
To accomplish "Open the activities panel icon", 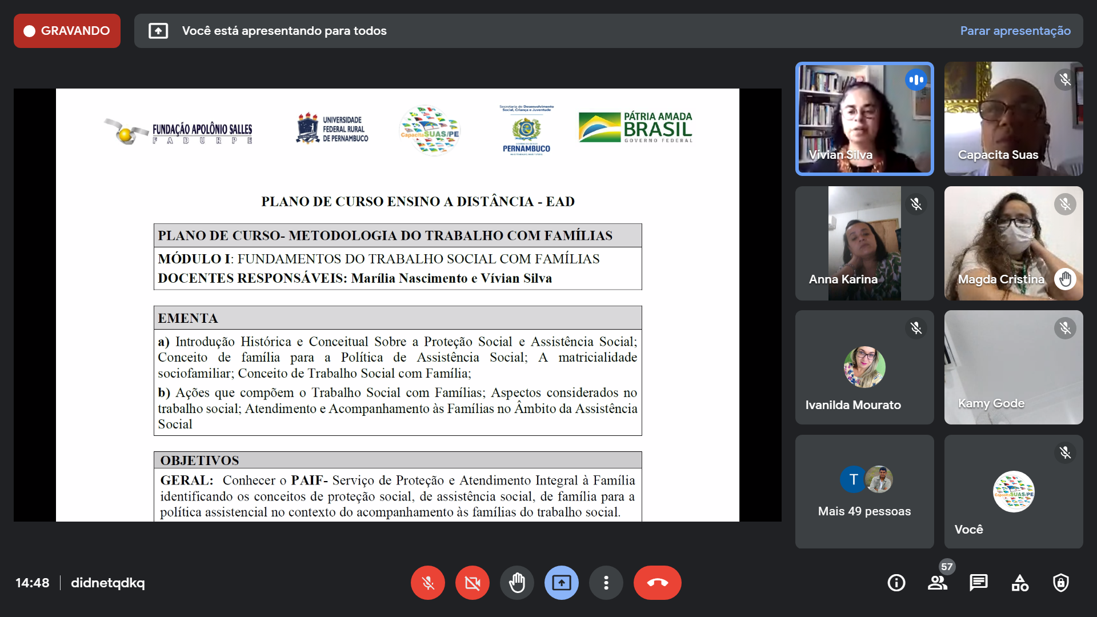I will [x=1020, y=583].
